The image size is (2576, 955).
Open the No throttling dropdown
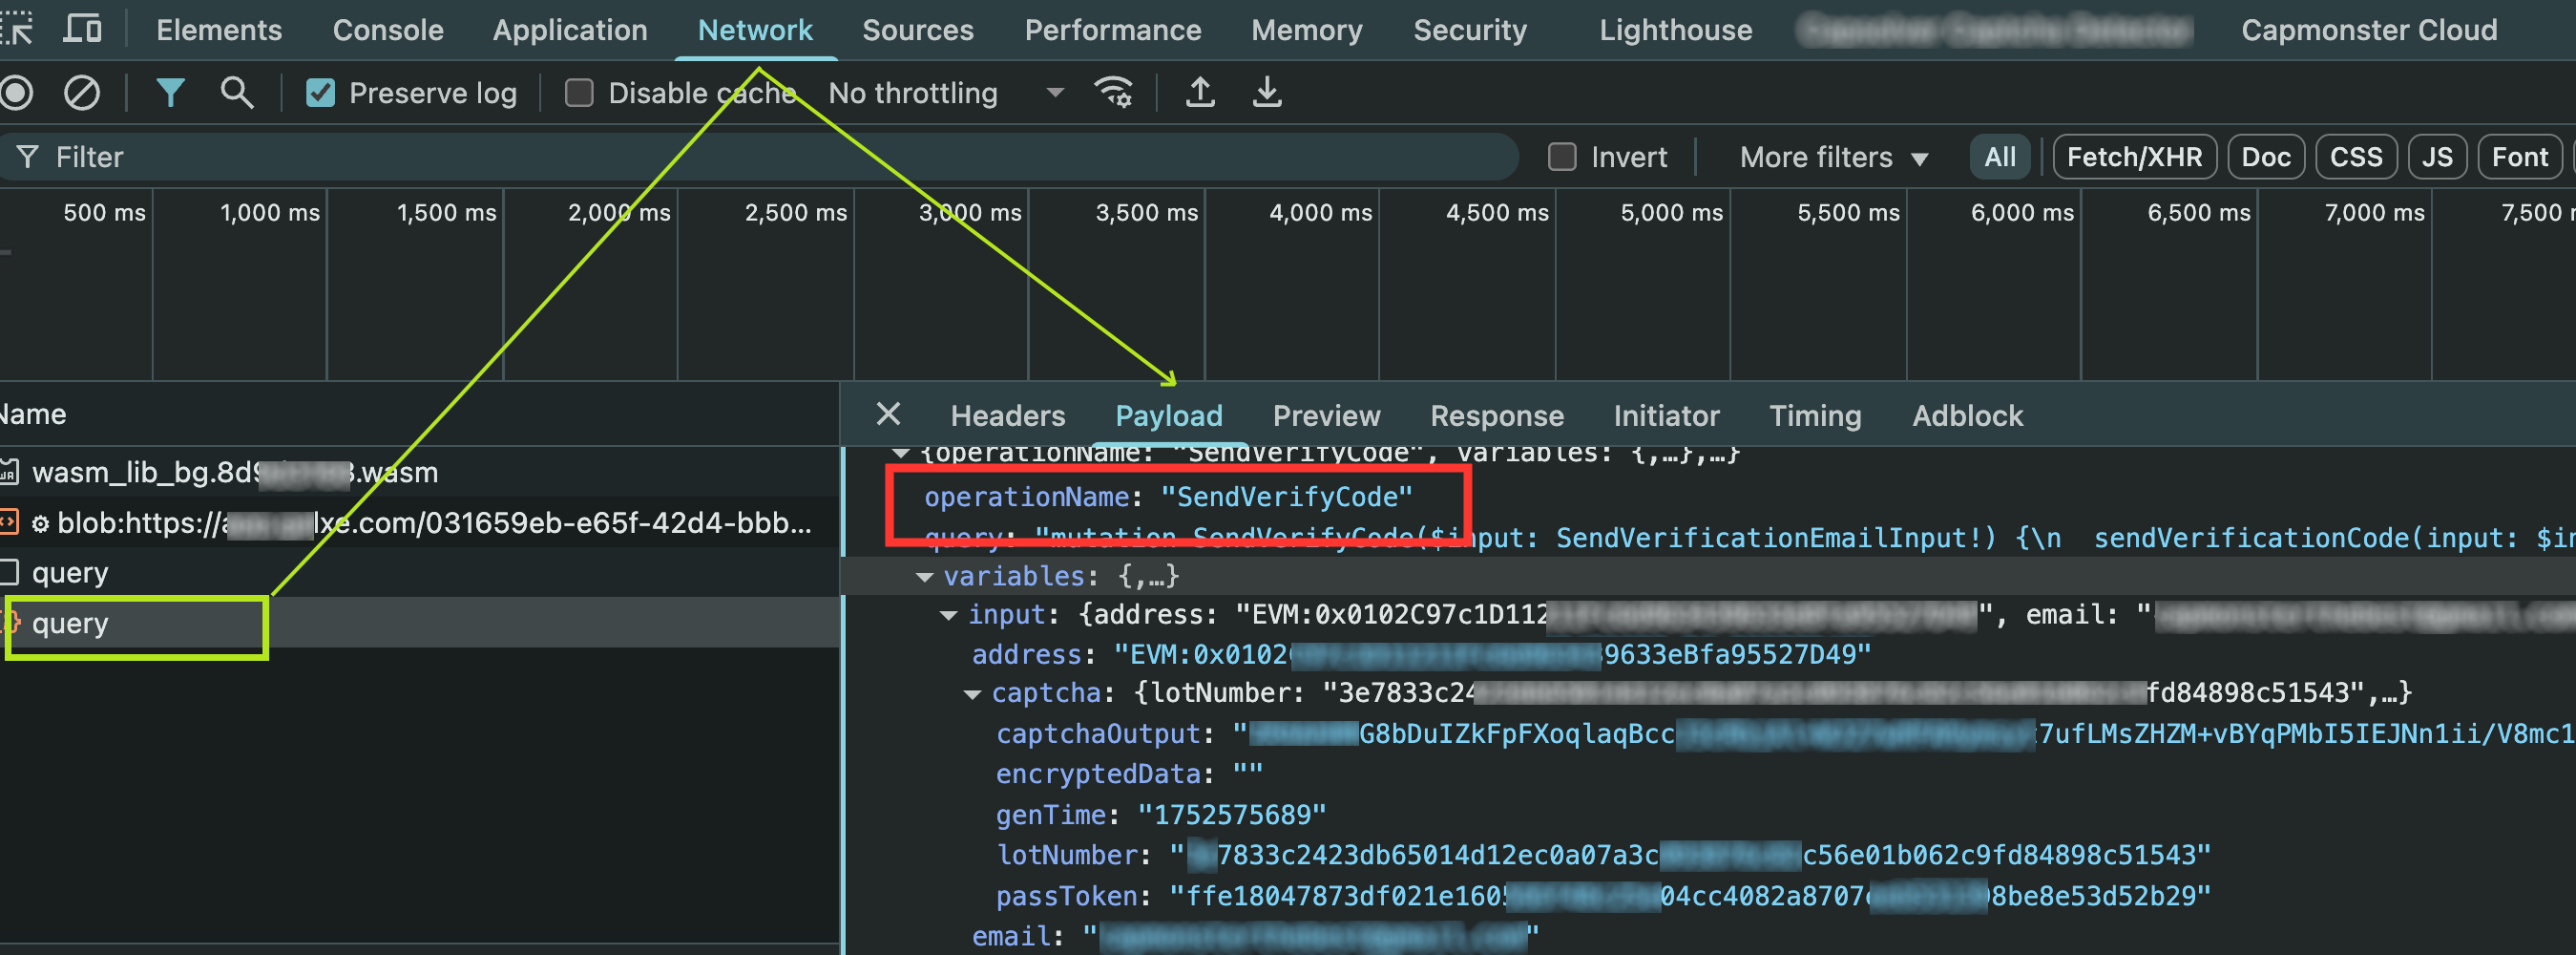pyautogui.click(x=941, y=92)
